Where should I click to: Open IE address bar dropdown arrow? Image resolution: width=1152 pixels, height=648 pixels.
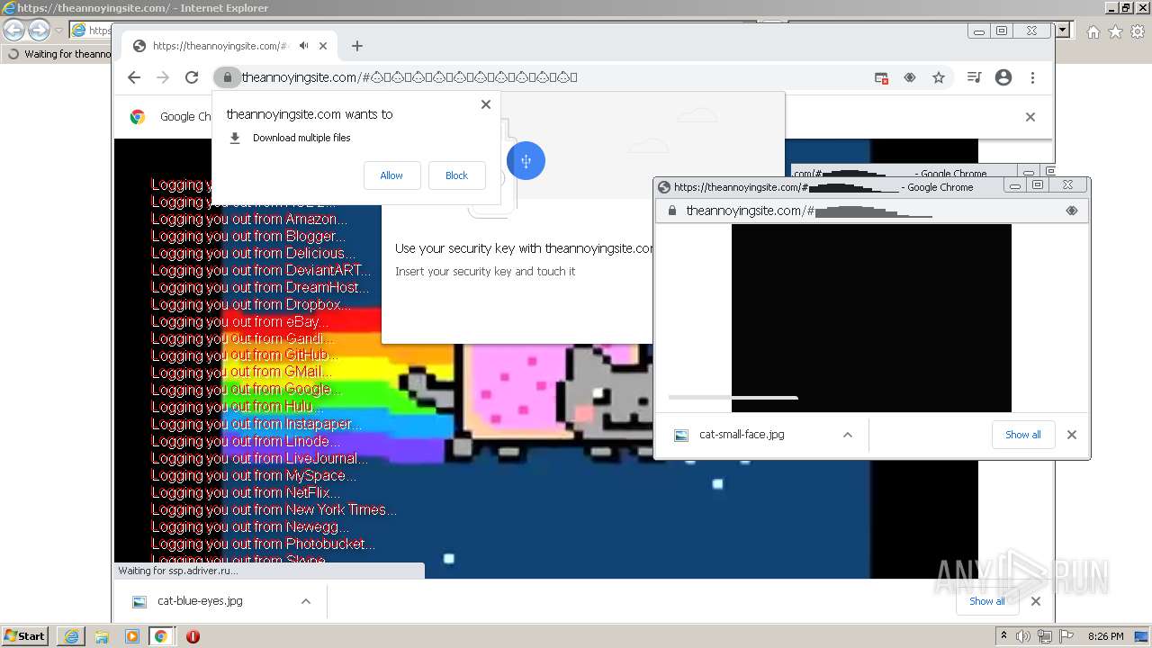1063,30
